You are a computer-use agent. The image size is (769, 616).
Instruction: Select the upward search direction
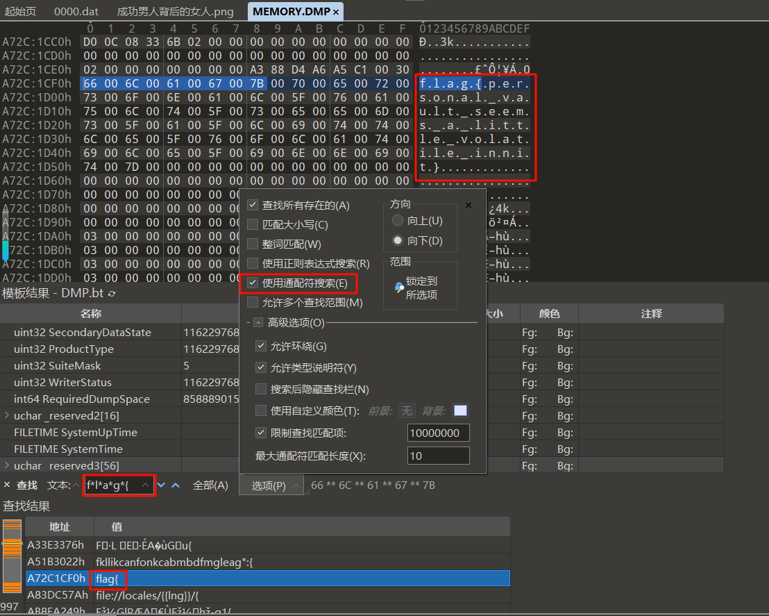(398, 221)
